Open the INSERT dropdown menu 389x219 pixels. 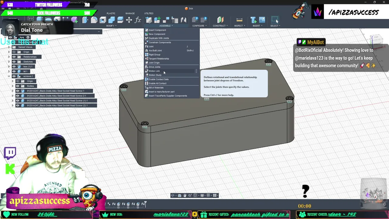point(257,26)
